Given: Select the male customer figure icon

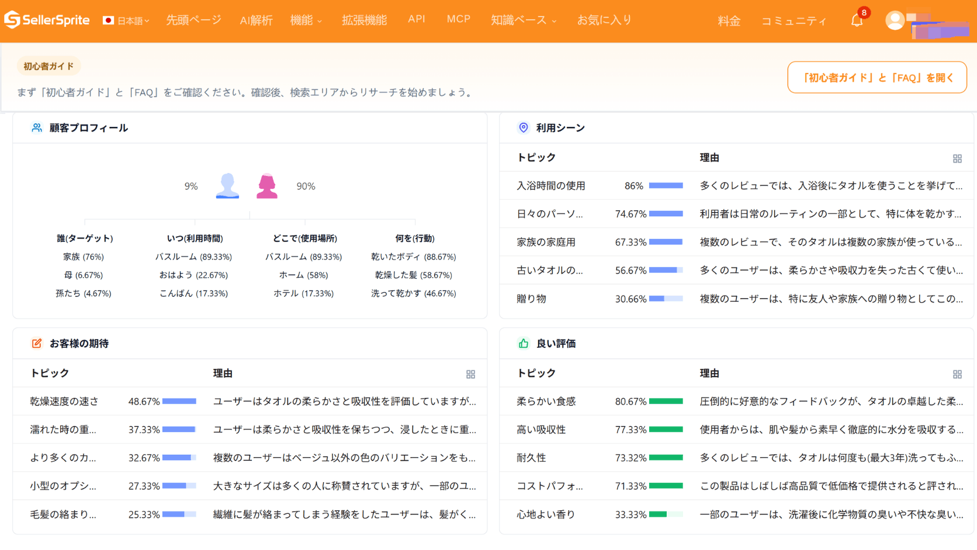Looking at the screenshot, I should [227, 186].
